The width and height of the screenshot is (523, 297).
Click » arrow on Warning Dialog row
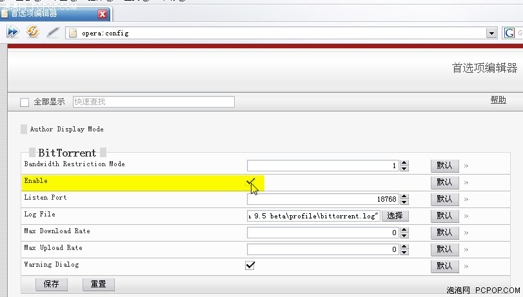[x=466, y=266]
